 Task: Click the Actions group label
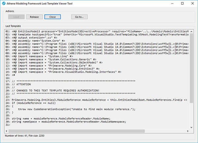[10, 11]
